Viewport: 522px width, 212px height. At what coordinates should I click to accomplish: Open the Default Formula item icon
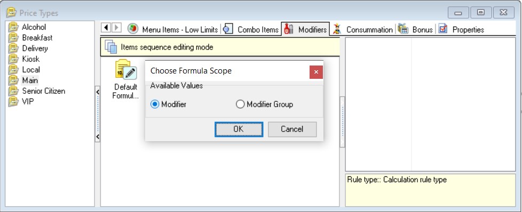pos(125,69)
